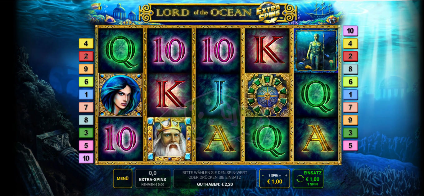Screen dimensions: 424x196
Task: Increase spin value with plus button
Action: point(286,175)
